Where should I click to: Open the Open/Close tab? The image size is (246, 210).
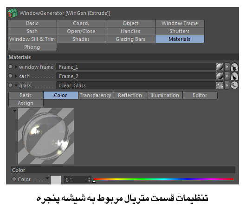click(x=81, y=31)
